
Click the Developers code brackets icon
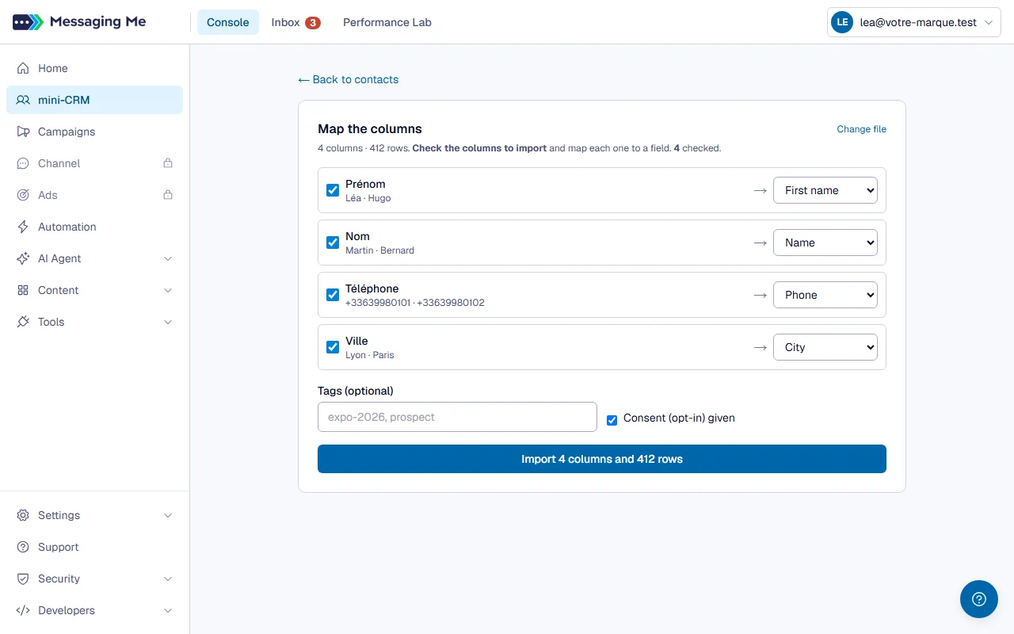coord(23,610)
